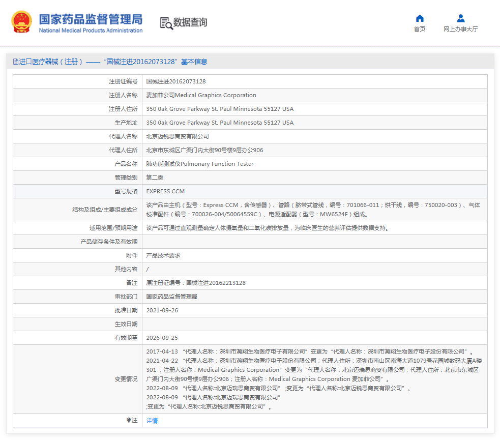This screenshot has width=500, height=440.
Task: Click the 数据查询 heading text
Action: point(190,22)
